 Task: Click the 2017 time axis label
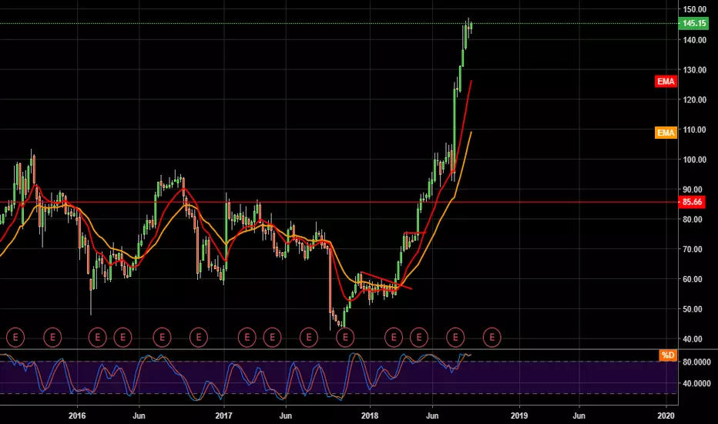coord(223,416)
